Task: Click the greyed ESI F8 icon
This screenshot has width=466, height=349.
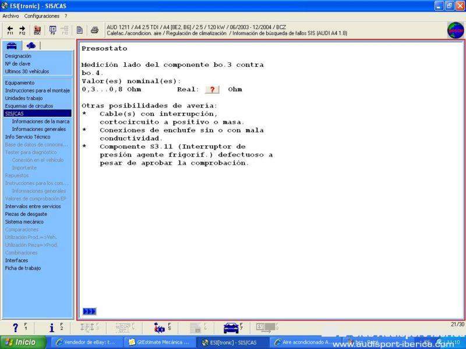Action: [266, 327]
